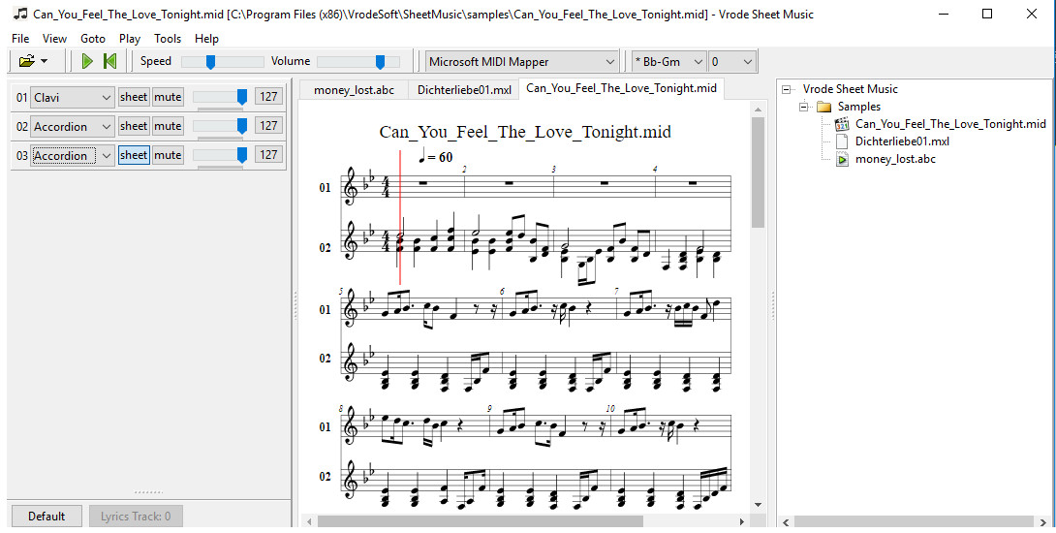
Task: Switch to the money_lost.abc tab
Action: (x=354, y=89)
